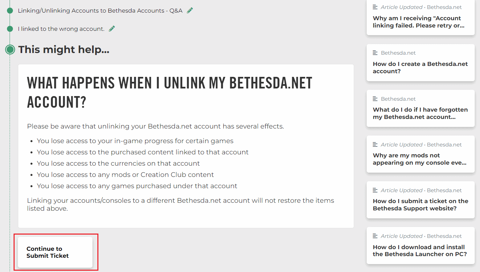Click the article icon beside "How do I create a Bethesda.net account?"

pos(375,52)
